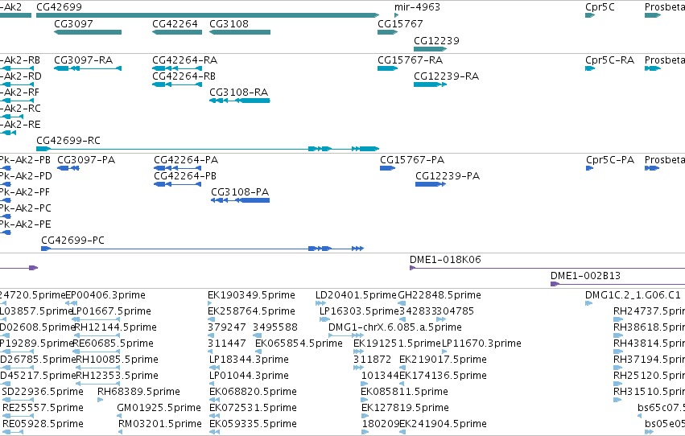
Task: Click the DME1-018K06 clone feature
Action: tap(547, 268)
